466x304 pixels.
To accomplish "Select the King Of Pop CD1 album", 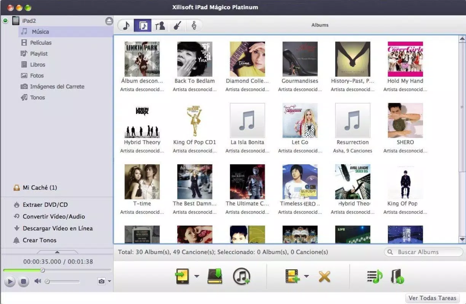I will click(x=195, y=120).
